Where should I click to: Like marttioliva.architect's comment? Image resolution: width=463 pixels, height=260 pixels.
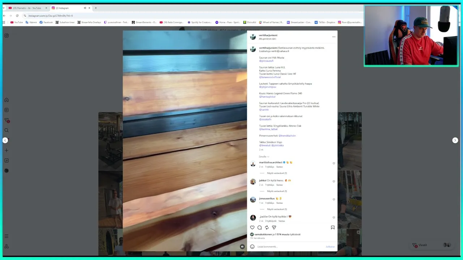click(x=334, y=163)
